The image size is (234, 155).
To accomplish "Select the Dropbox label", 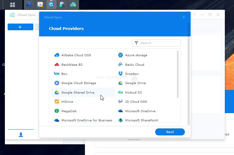I will tap(132, 74).
